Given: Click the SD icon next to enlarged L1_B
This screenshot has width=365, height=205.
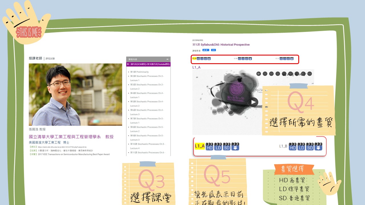Looking at the screenshot, I should (x=310, y=147).
